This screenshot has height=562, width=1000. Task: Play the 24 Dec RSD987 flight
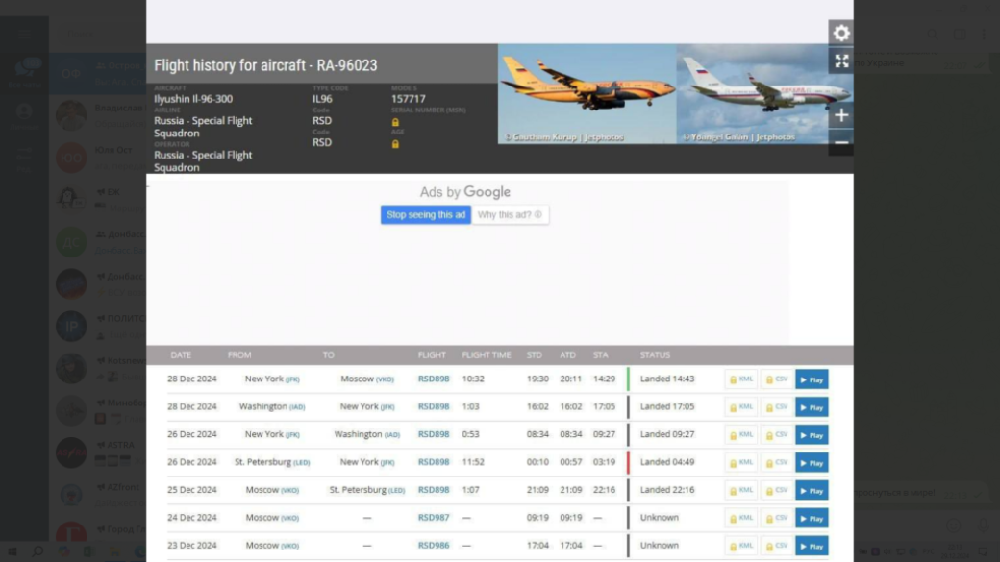pos(812,518)
